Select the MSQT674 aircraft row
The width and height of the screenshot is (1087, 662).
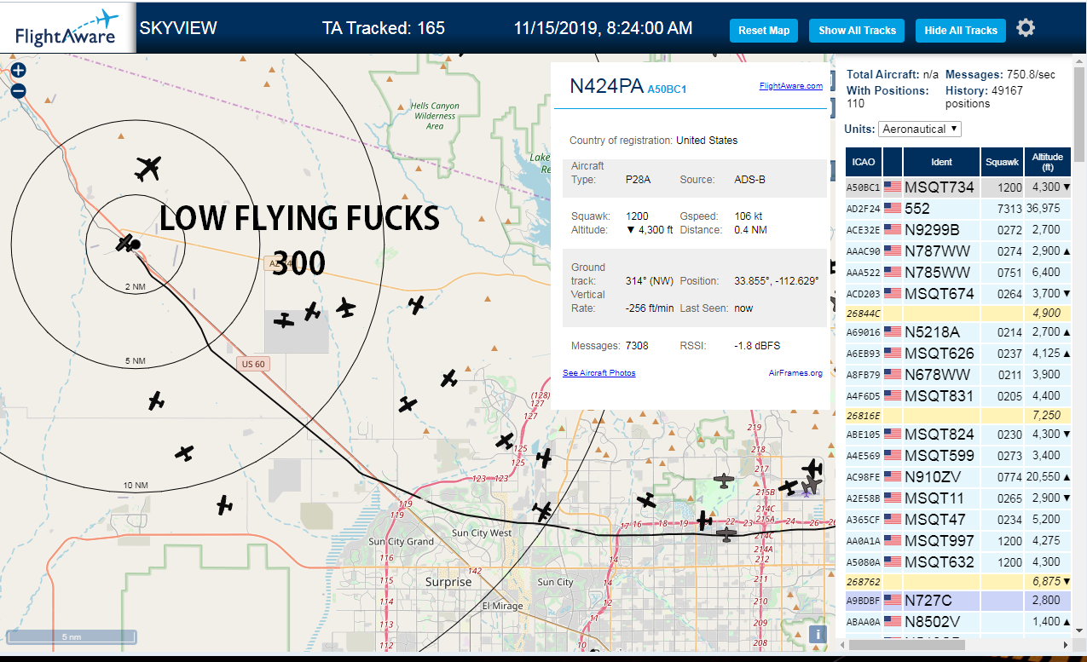point(958,293)
